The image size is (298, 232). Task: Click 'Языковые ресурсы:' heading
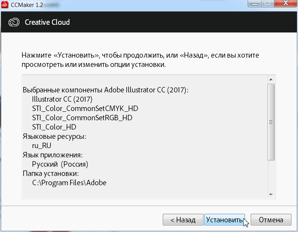54,136
